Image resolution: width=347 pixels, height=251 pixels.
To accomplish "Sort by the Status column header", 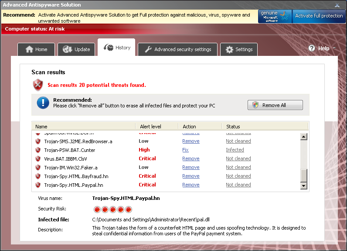I will 265,127.
